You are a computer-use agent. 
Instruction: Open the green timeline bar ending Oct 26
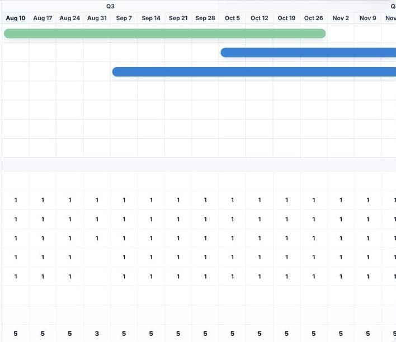pyautogui.click(x=165, y=34)
